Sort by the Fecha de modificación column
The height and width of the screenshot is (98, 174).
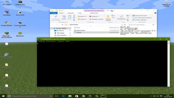coord(114,27)
